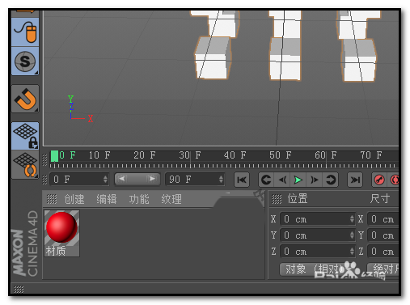Click the 材质 material name label
410x305 pixels.
tap(56, 251)
